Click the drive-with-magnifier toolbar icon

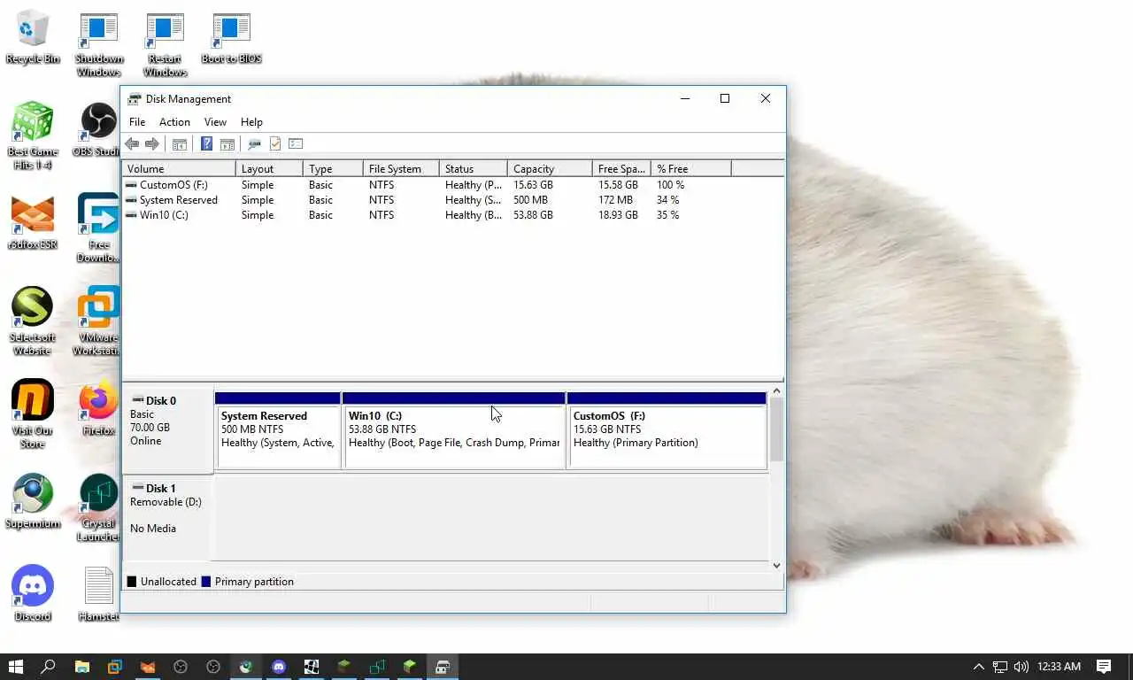254,143
